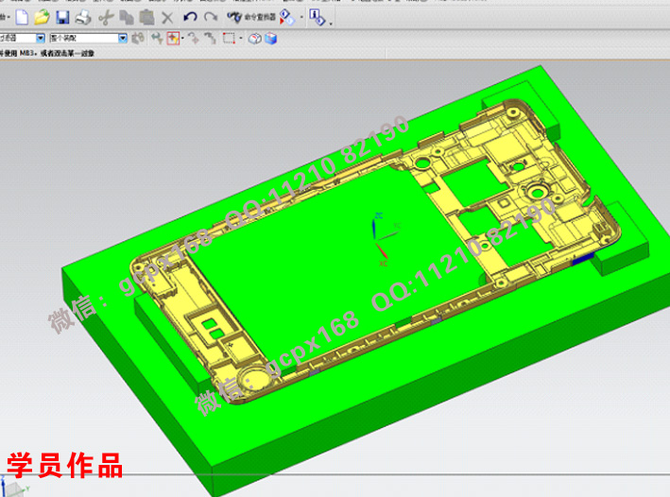Open the selection filter type dropdown
Viewport: 670px width, 497px height.
tap(41, 39)
